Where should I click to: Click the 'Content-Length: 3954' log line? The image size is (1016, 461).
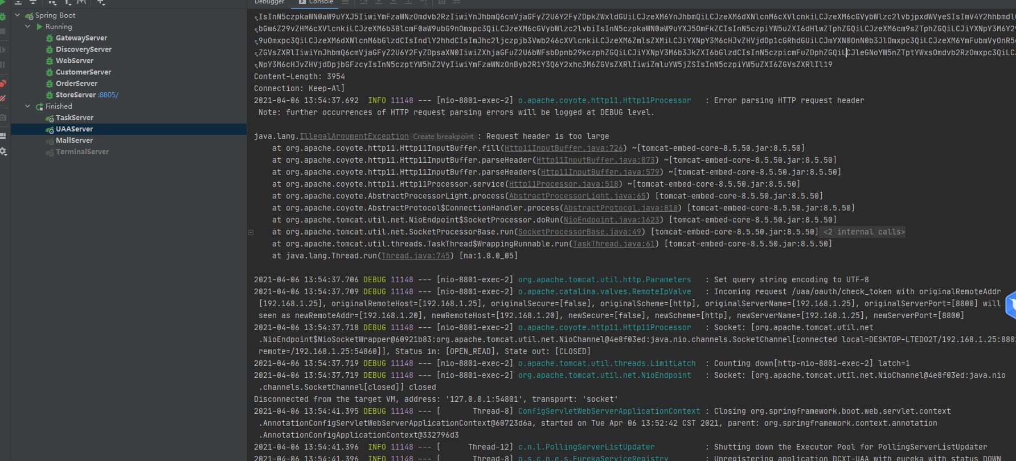[300, 77]
